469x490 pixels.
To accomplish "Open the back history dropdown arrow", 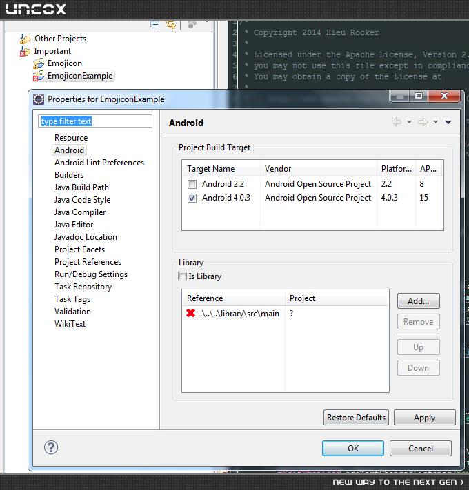I will click(x=409, y=122).
